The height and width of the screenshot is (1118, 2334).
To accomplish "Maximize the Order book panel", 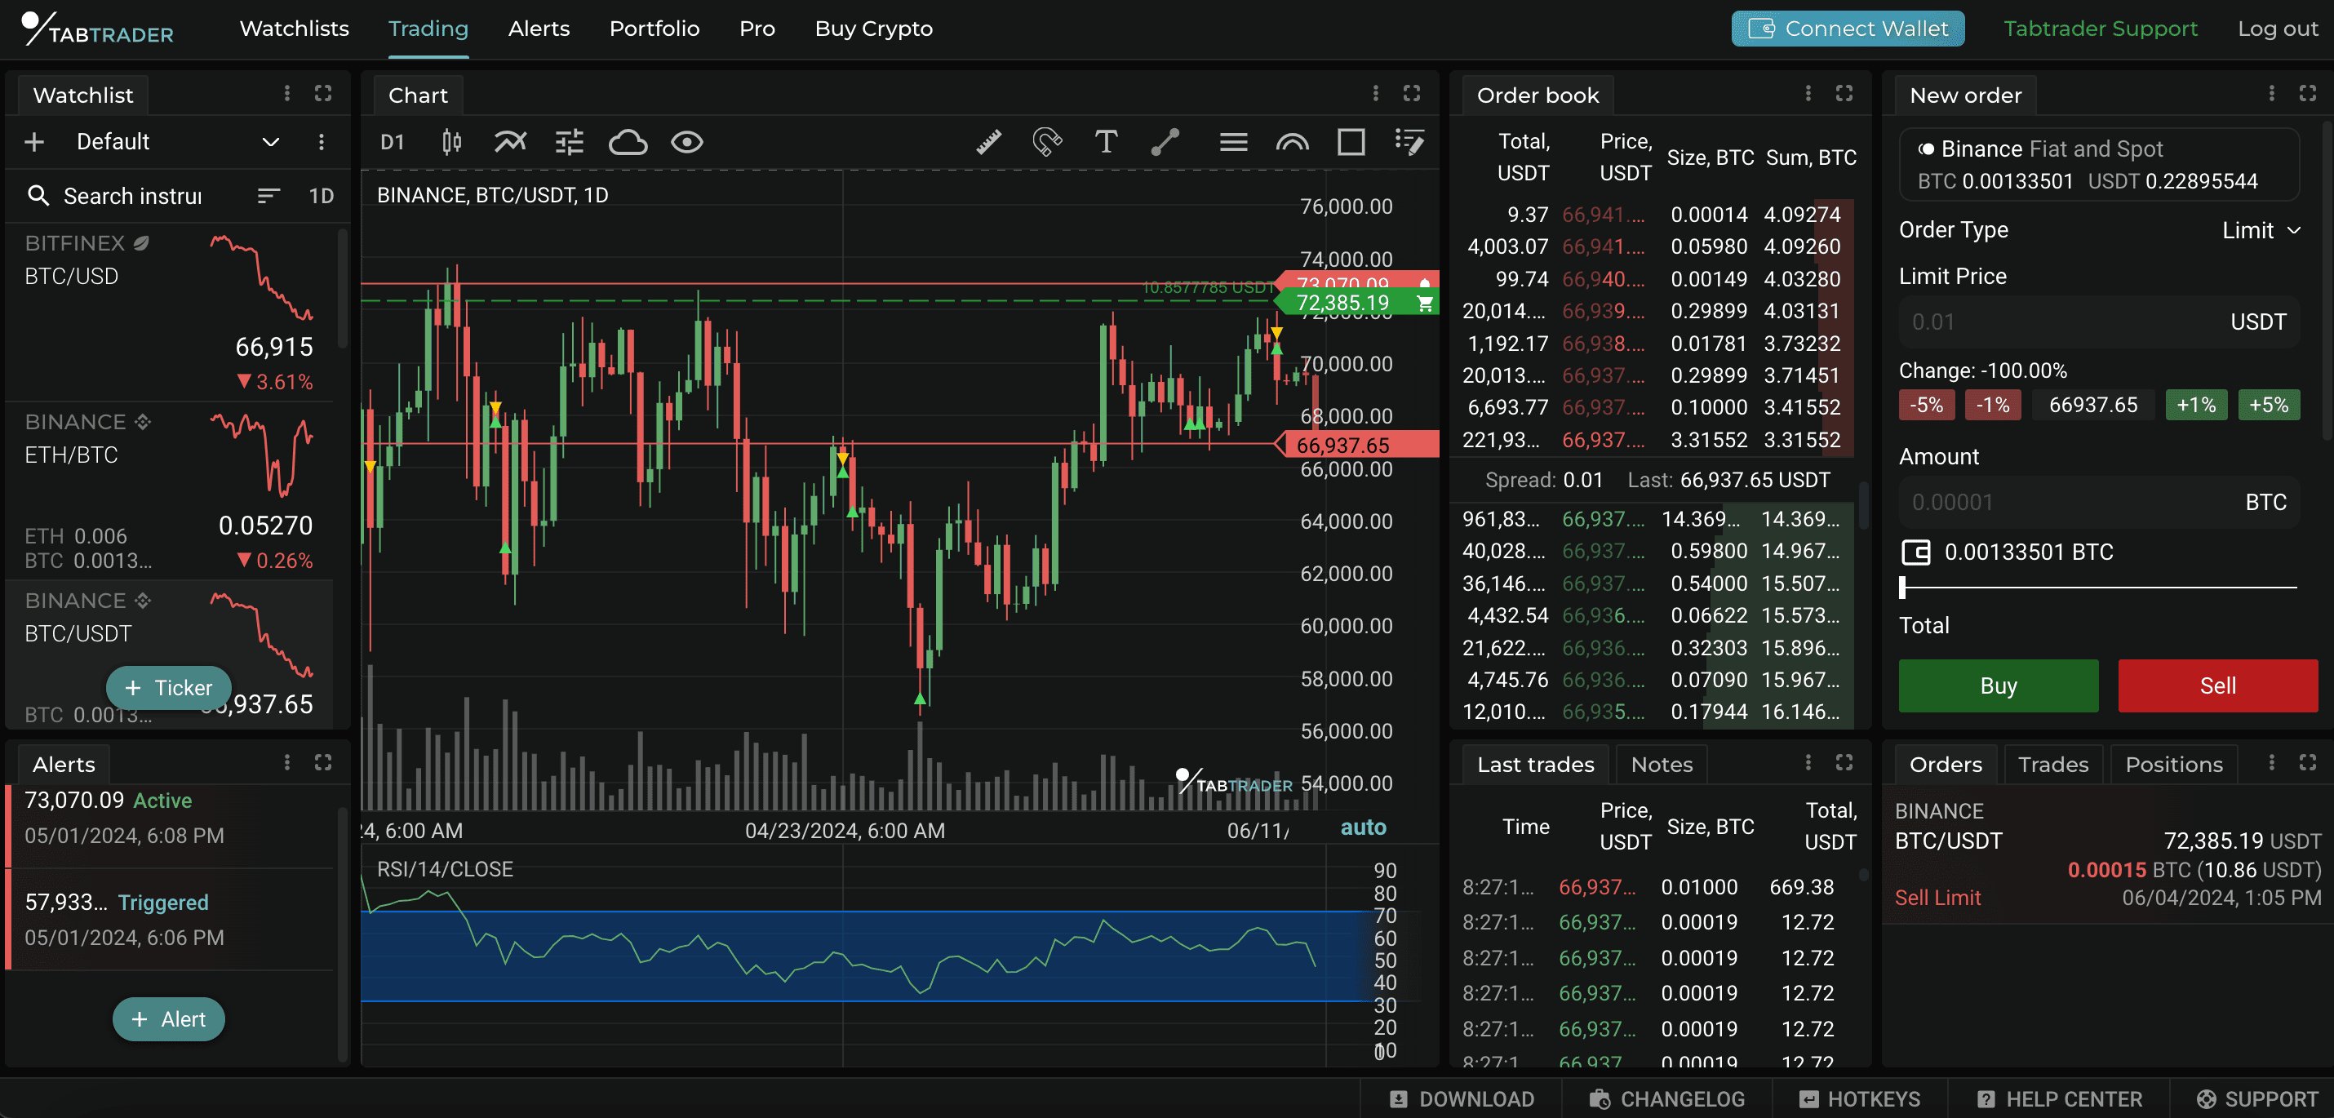I will point(1844,93).
